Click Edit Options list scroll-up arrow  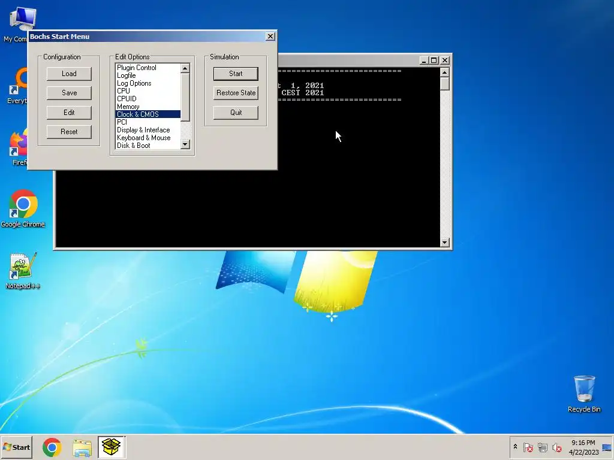(x=185, y=68)
